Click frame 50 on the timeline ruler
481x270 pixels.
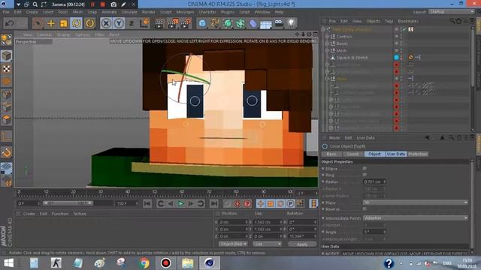point(155,192)
